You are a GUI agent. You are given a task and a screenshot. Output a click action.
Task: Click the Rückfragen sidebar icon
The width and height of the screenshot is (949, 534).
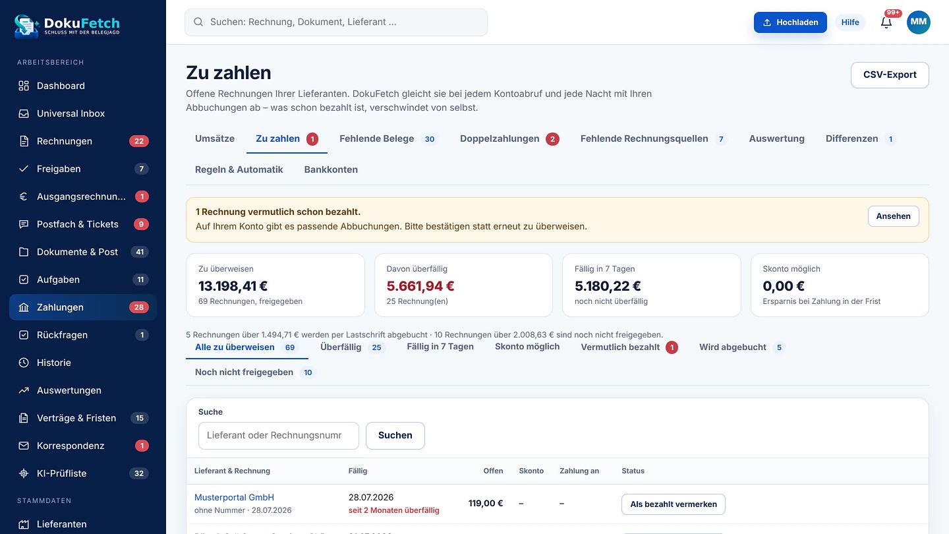point(24,335)
